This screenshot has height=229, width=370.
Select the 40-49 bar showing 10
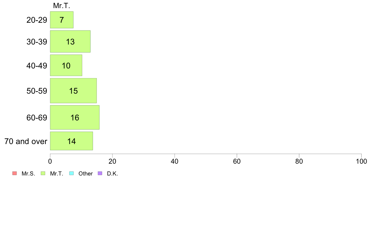66,65
